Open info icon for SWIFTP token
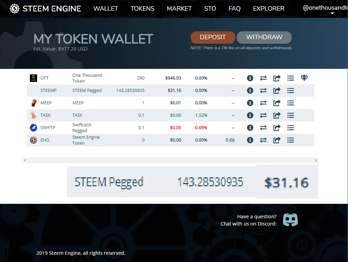The height and width of the screenshot is (262, 348). point(250,128)
